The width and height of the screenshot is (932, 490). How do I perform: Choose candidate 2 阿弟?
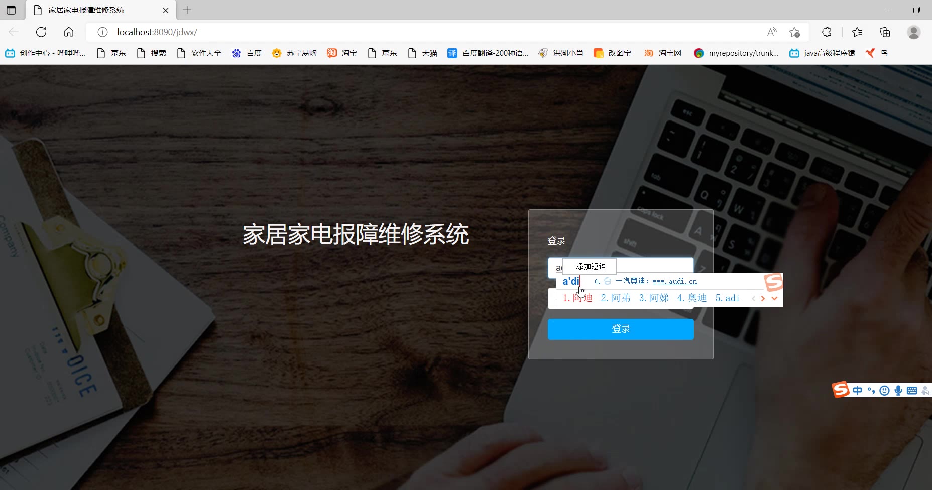[x=616, y=298]
